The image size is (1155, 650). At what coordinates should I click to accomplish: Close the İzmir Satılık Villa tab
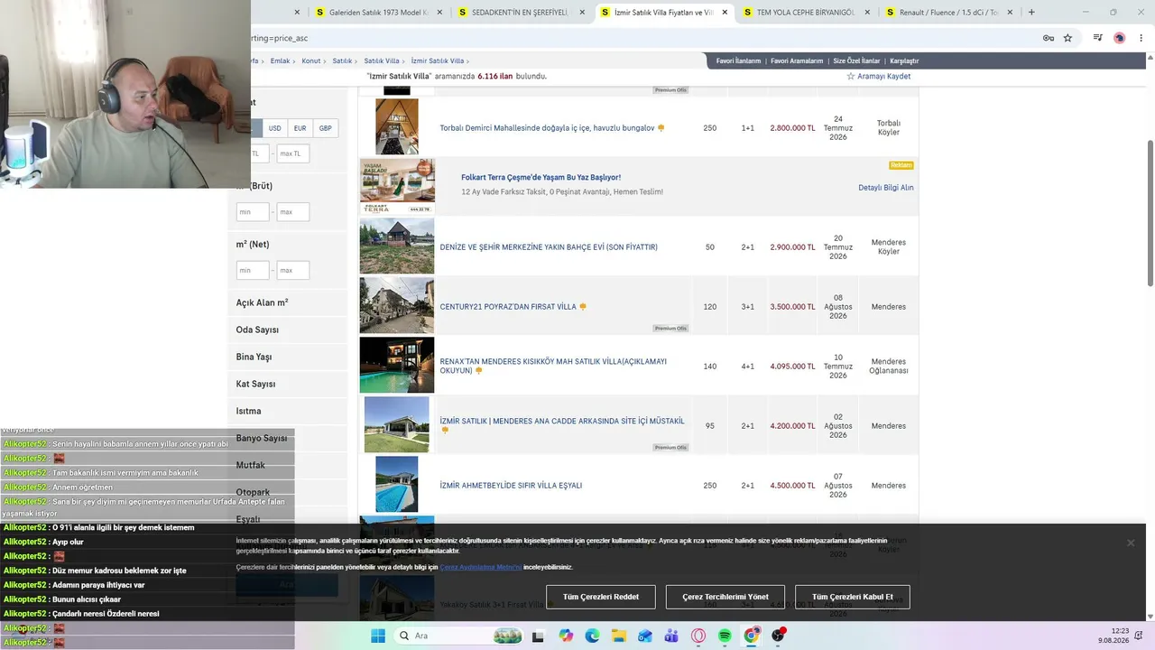(724, 13)
